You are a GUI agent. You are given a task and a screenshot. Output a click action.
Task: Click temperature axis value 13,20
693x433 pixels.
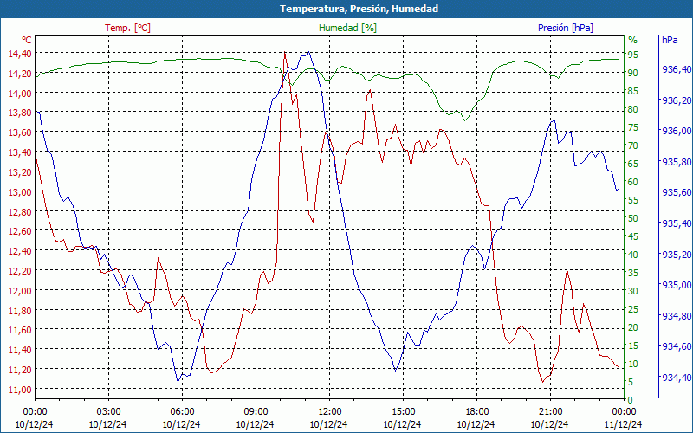tap(20, 171)
